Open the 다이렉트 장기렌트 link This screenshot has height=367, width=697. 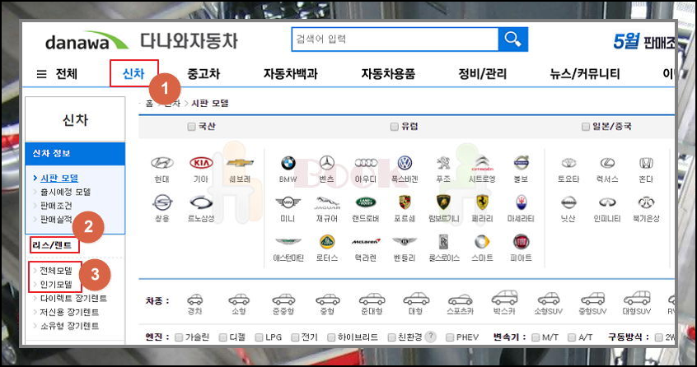click(x=73, y=298)
